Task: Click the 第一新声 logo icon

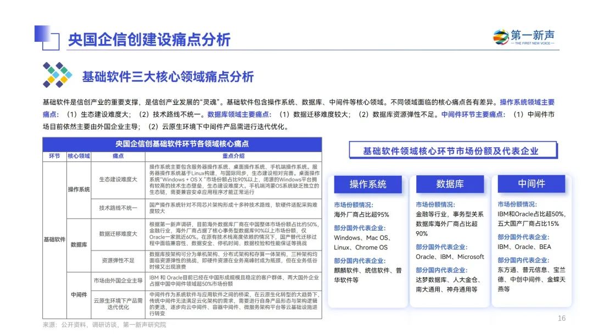Action: [501, 37]
